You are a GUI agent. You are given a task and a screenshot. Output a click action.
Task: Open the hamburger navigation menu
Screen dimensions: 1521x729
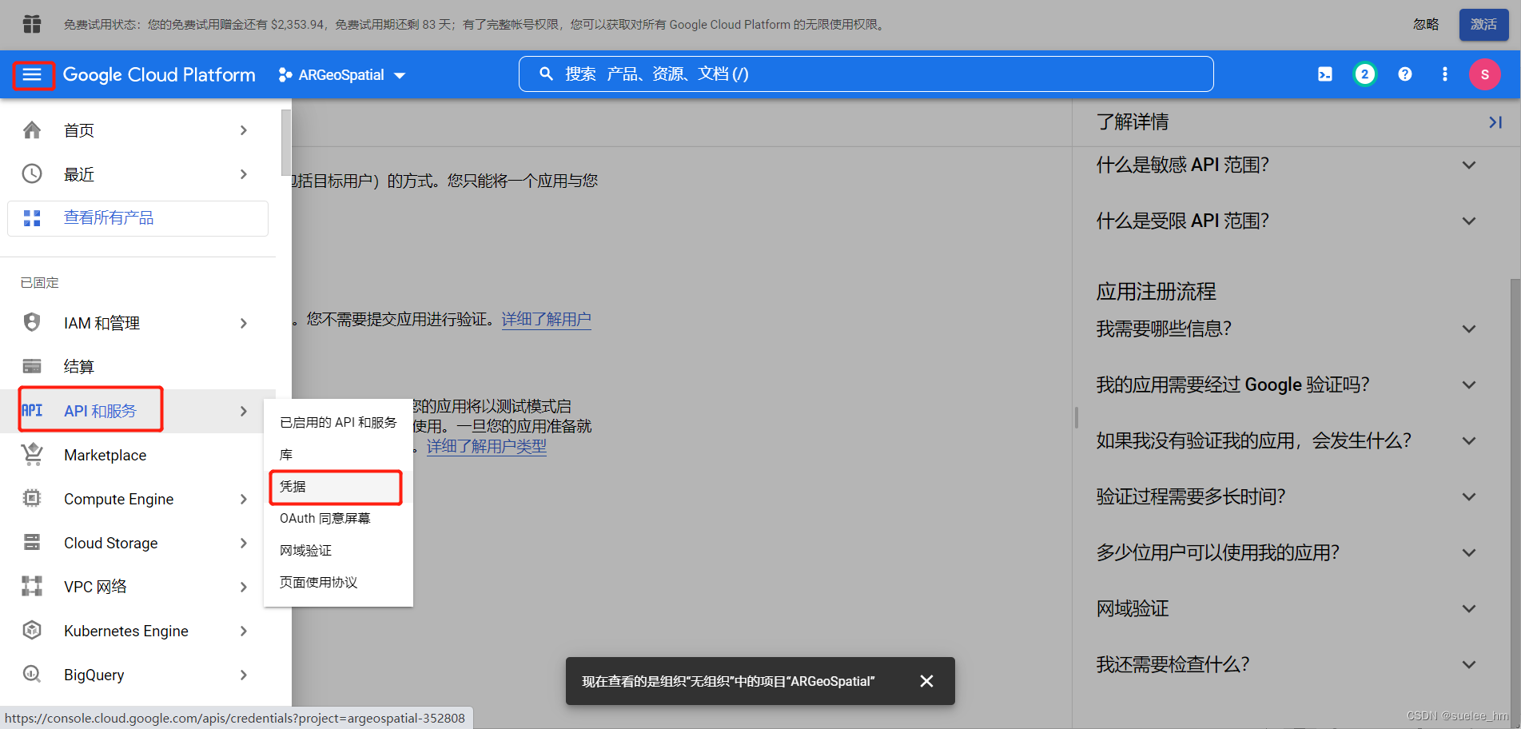32,74
